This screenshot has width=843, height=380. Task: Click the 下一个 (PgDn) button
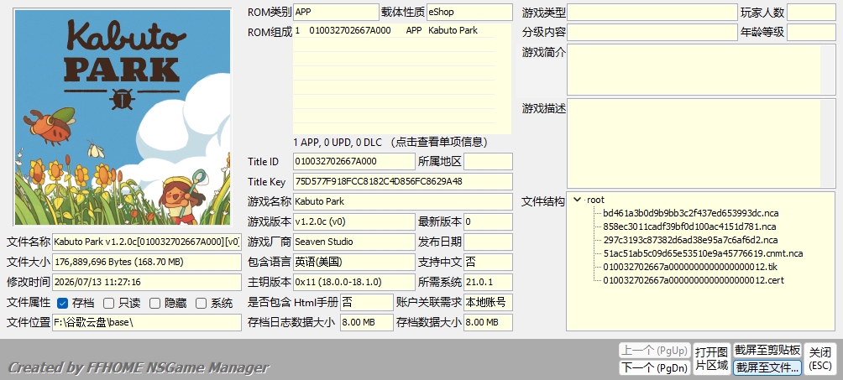[654, 367]
